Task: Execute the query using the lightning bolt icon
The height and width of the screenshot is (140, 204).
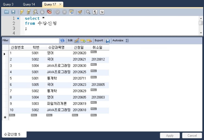Action: [22, 12]
